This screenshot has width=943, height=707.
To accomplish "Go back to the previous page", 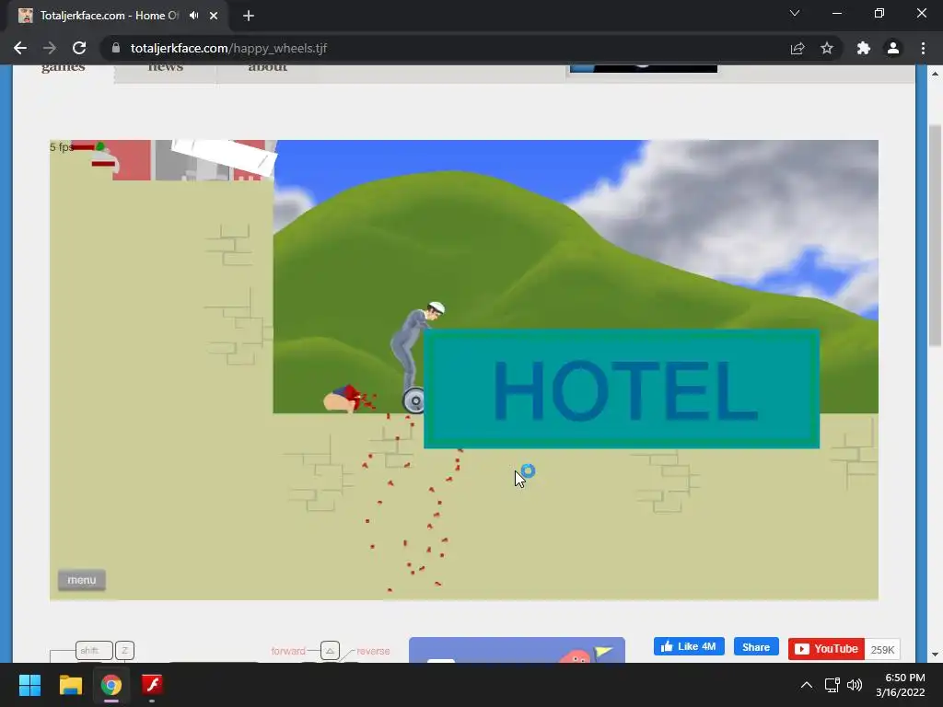I will (x=20, y=48).
